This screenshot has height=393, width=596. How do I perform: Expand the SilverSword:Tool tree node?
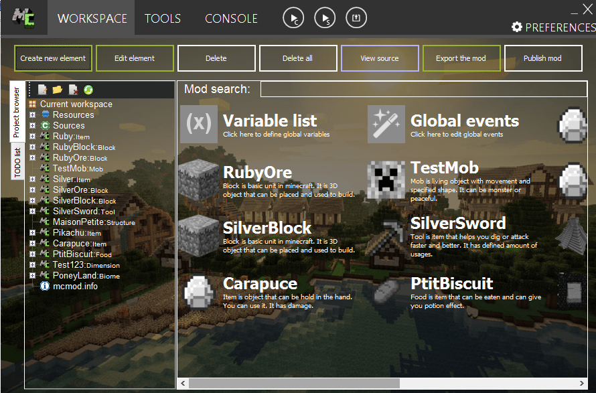pyautogui.click(x=32, y=211)
